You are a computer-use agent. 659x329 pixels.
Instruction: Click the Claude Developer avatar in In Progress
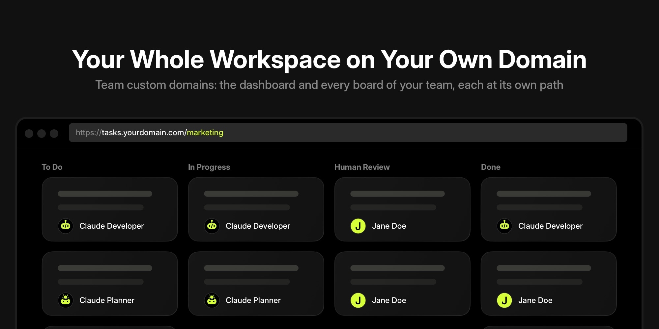[212, 226]
